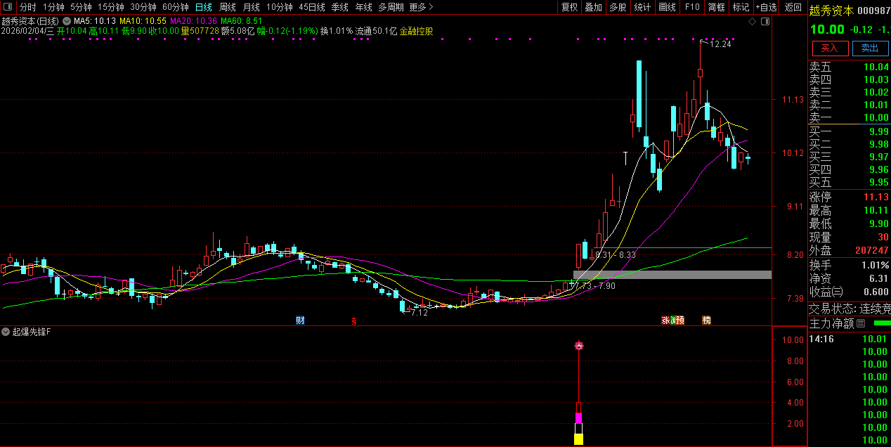Click the 涨 marker on the chart axis
Screen dimensions: 891x447
click(665, 320)
